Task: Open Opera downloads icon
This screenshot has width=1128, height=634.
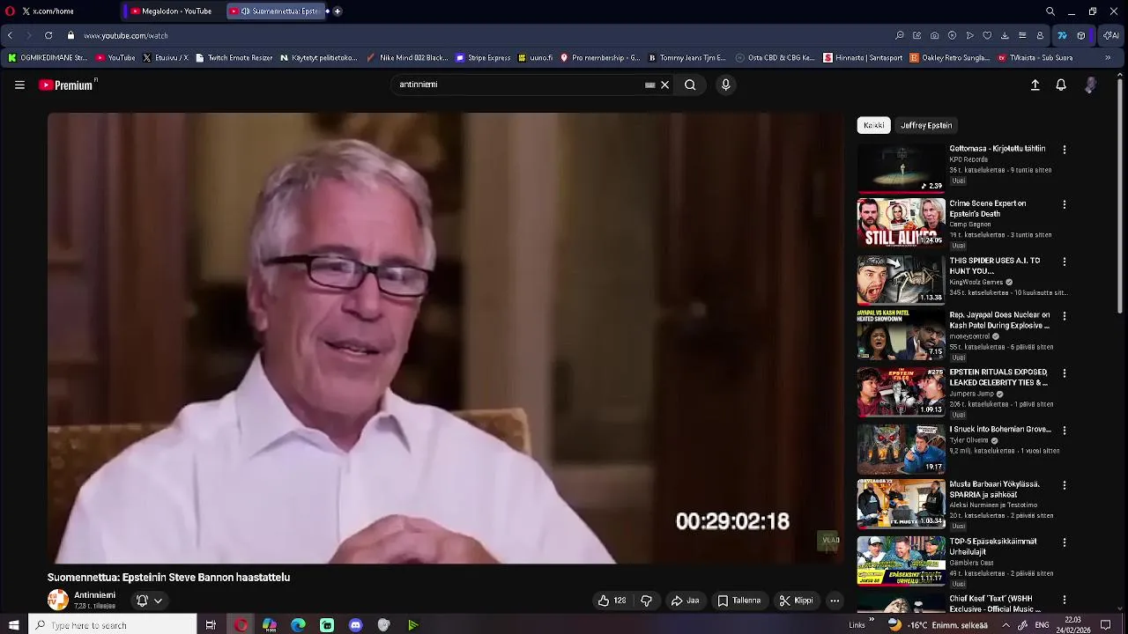Action: [x=1005, y=35]
